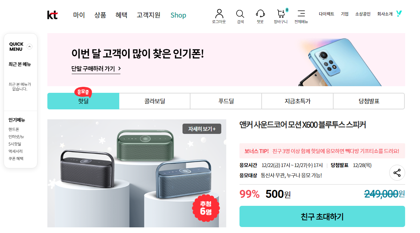Viewport: 420px width, 233px height.
Task: Open the 5시핫딜 quick menu link
Action: 15,144
